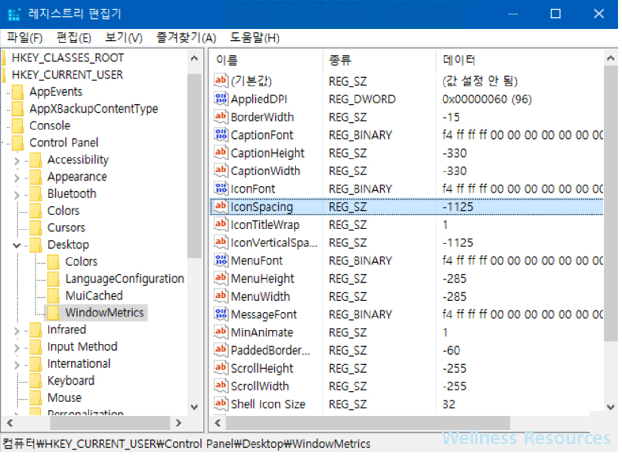Click the tree pane scroll right arrow

click(x=178, y=423)
